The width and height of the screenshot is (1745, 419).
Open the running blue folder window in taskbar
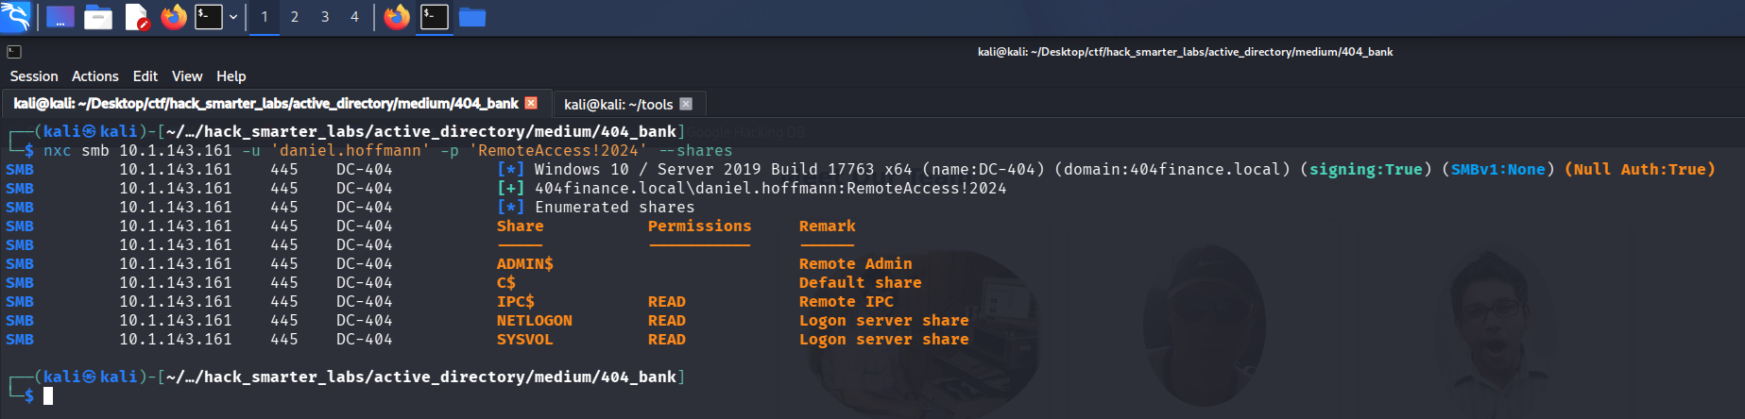[x=472, y=17]
